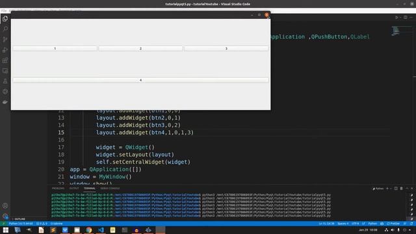Create a new terminal with the plus icon

(x=387, y=188)
